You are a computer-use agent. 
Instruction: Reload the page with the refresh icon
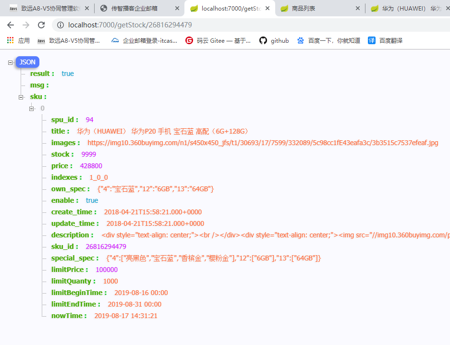41,25
